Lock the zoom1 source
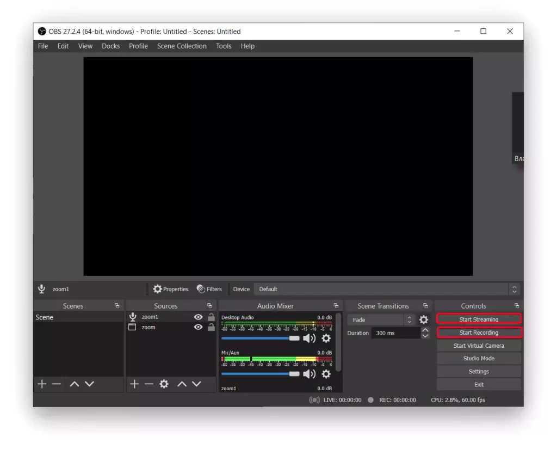Viewport: 557px width, 449px height. (x=211, y=317)
